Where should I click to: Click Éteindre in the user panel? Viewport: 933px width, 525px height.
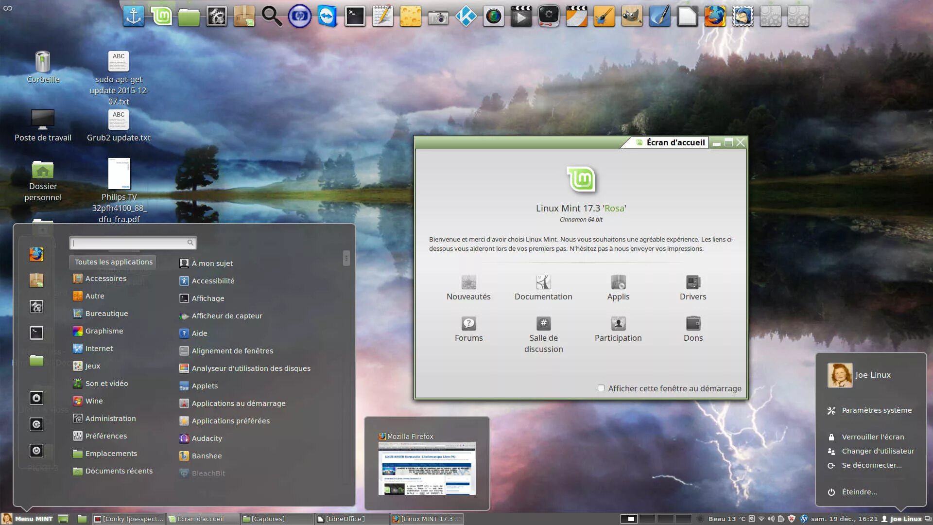[x=853, y=492]
